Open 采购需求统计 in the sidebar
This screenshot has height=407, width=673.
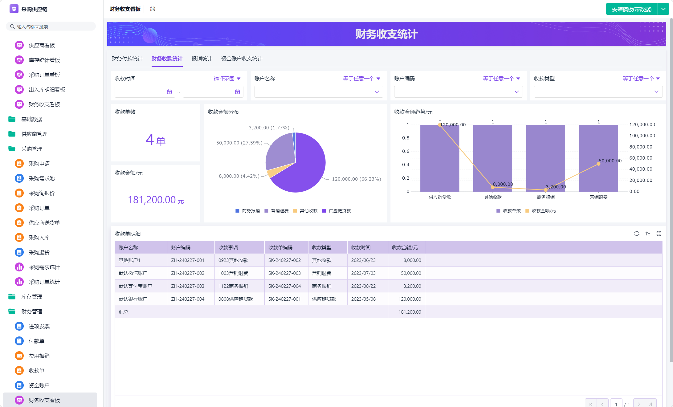coord(44,267)
